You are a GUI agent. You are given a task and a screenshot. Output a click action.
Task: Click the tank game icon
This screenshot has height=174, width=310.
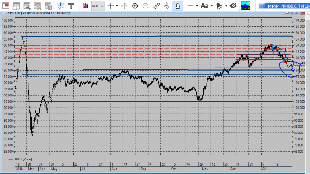click(x=246, y=6)
